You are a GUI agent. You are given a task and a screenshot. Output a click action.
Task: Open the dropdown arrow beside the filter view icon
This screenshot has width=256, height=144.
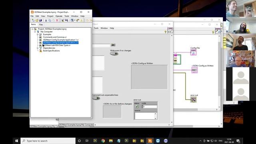(x=75, y=20)
